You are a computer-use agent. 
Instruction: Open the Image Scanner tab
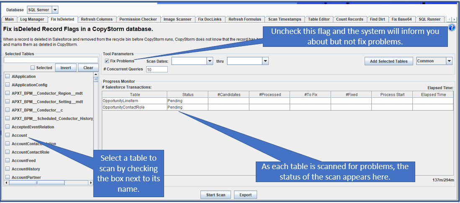(177, 19)
